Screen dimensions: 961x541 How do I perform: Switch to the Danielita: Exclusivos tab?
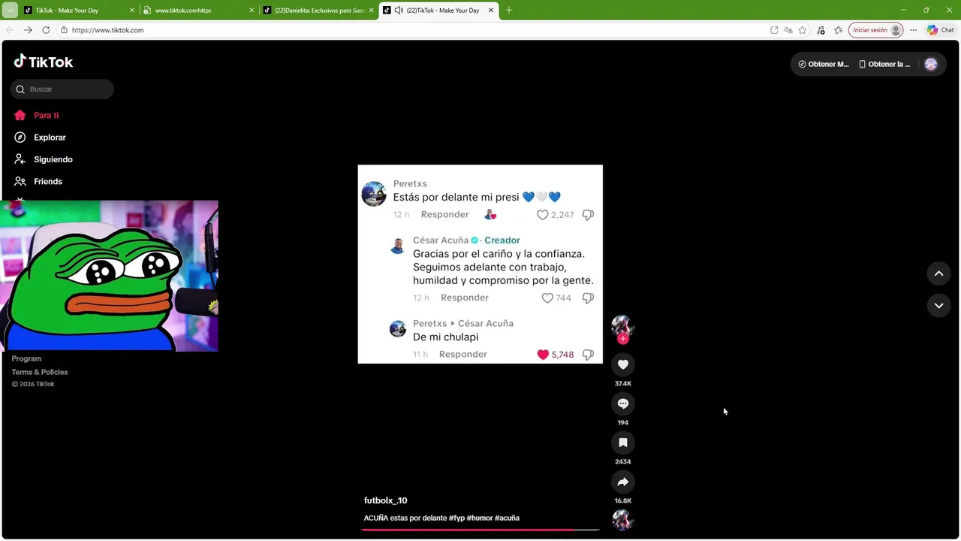(x=318, y=11)
